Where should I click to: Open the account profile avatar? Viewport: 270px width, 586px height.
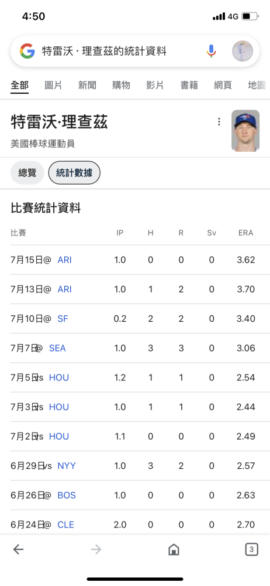click(x=243, y=51)
